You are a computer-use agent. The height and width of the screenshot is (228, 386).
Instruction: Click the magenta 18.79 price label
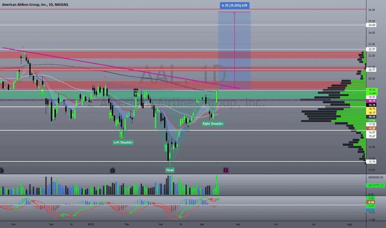(x=372, y=101)
